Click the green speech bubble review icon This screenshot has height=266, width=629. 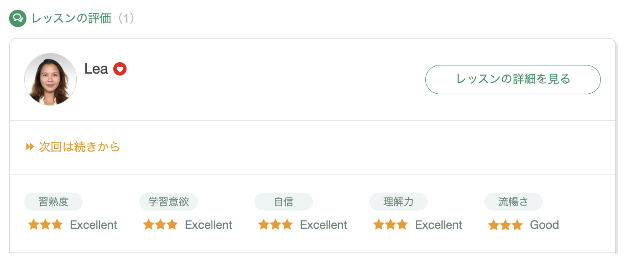18,18
